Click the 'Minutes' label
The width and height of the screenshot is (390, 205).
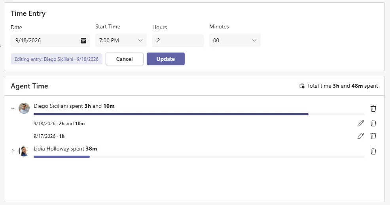pyautogui.click(x=219, y=26)
